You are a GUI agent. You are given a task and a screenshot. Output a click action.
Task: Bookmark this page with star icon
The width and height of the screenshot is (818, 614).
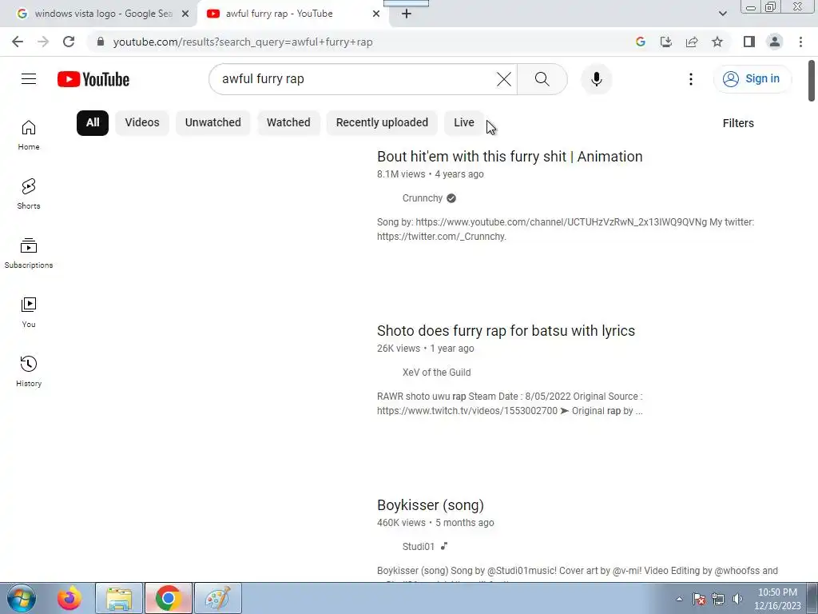tap(717, 42)
